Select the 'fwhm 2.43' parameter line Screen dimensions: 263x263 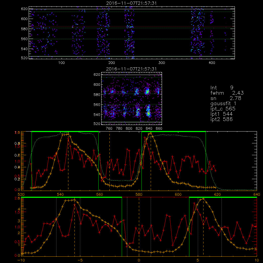tap(227, 93)
